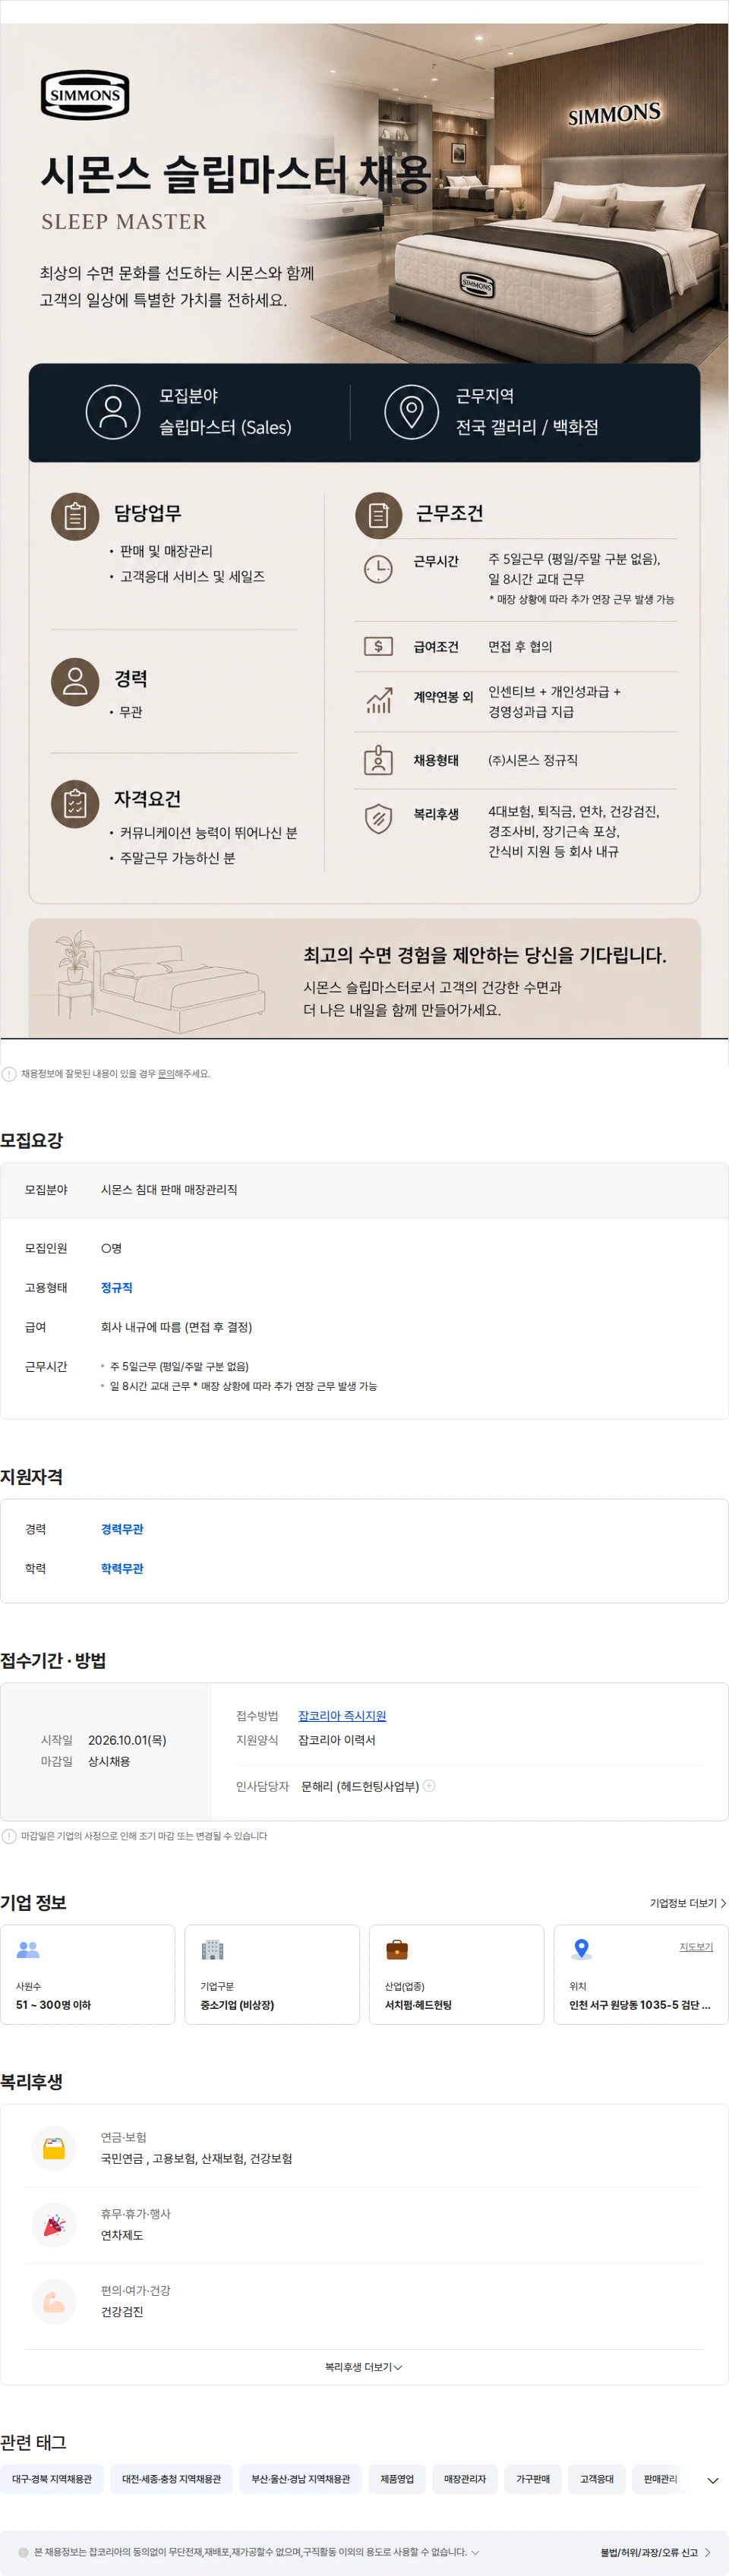Click the 문의 link in error notice

(x=166, y=1074)
